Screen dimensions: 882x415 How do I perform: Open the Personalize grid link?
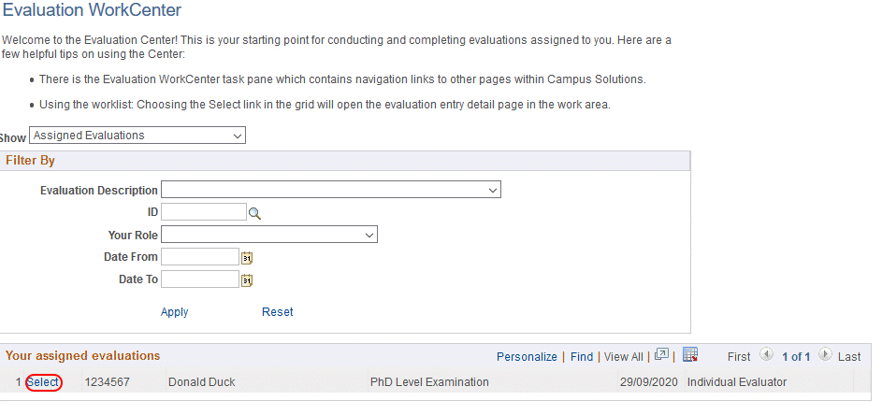pyautogui.click(x=527, y=357)
